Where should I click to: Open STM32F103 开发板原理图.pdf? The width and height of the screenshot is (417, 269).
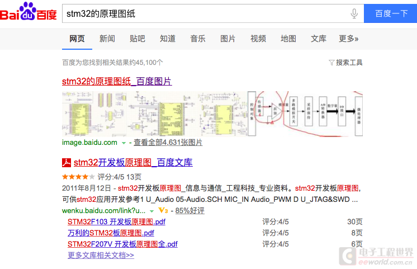click(116, 221)
